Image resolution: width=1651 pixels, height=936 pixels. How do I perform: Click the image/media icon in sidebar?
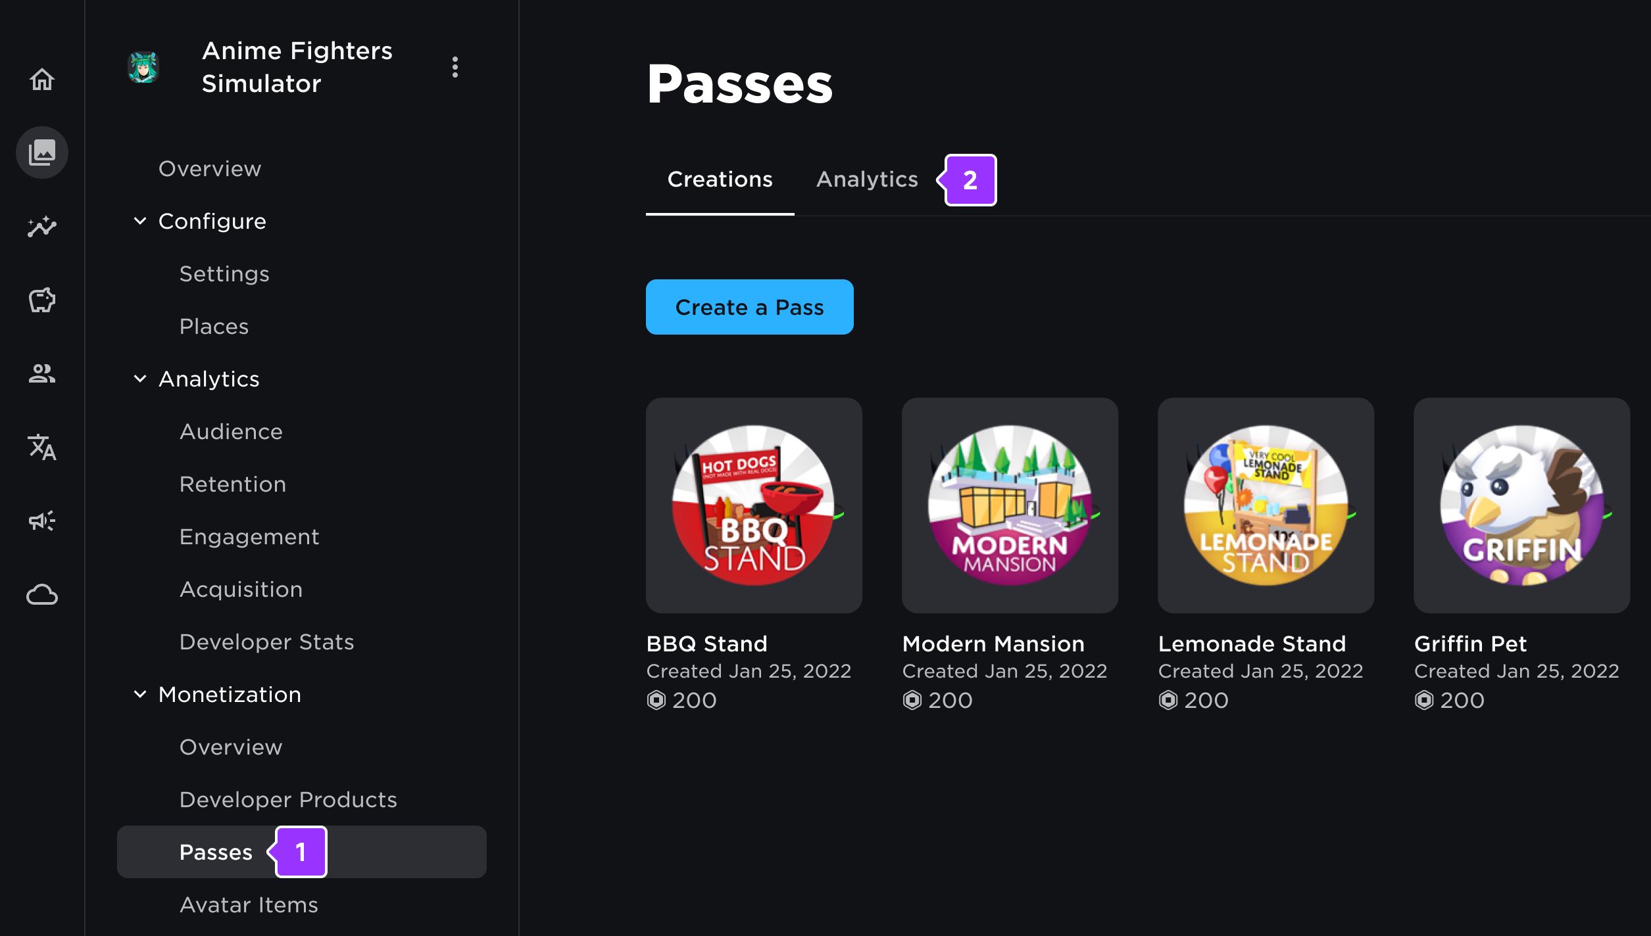42,151
